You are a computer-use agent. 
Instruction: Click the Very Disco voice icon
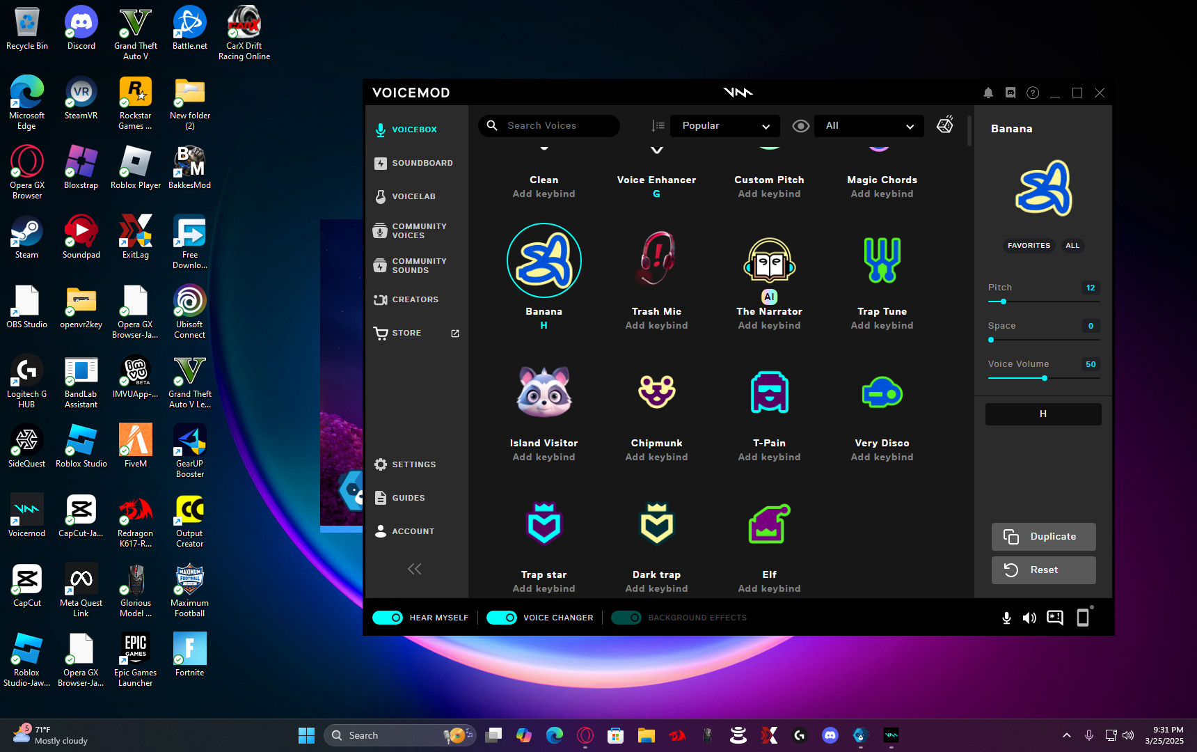[882, 393]
